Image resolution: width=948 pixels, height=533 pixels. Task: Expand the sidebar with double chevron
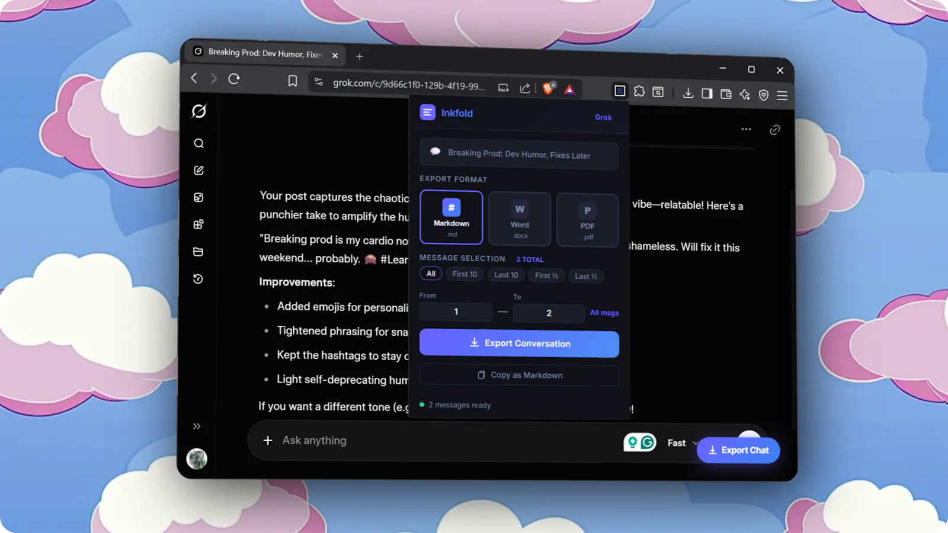click(197, 426)
